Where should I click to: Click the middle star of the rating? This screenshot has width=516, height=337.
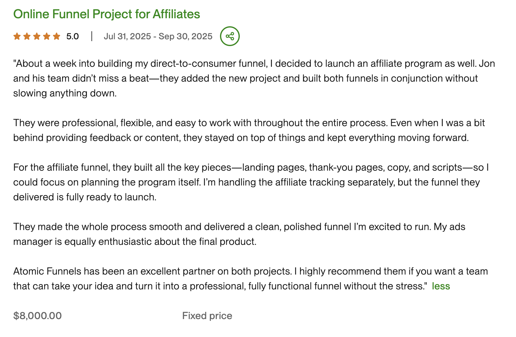point(37,36)
